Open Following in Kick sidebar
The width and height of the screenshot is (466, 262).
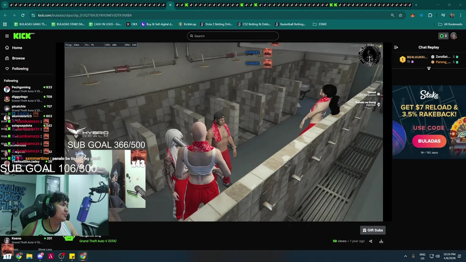tap(20, 68)
